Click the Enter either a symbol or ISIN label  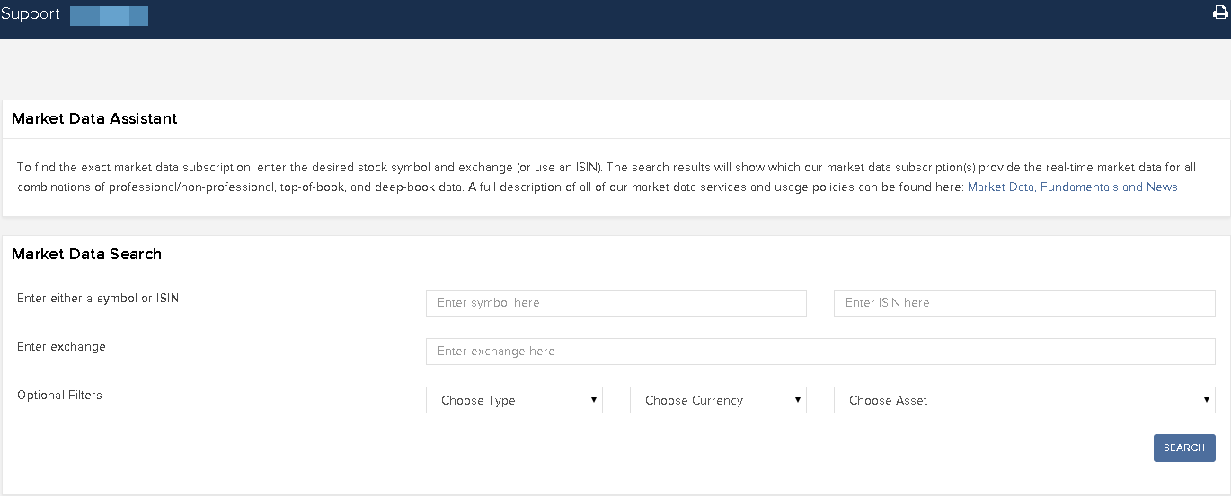click(x=98, y=298)
